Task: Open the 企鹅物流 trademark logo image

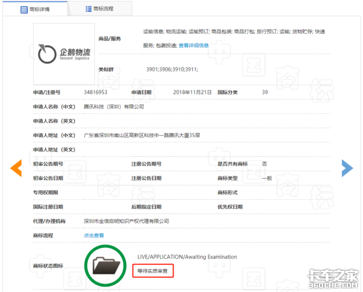Action: pos(64,54)
